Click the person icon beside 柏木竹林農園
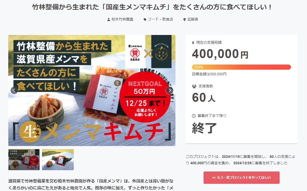 pyautogui.click(x=109, y=20)
